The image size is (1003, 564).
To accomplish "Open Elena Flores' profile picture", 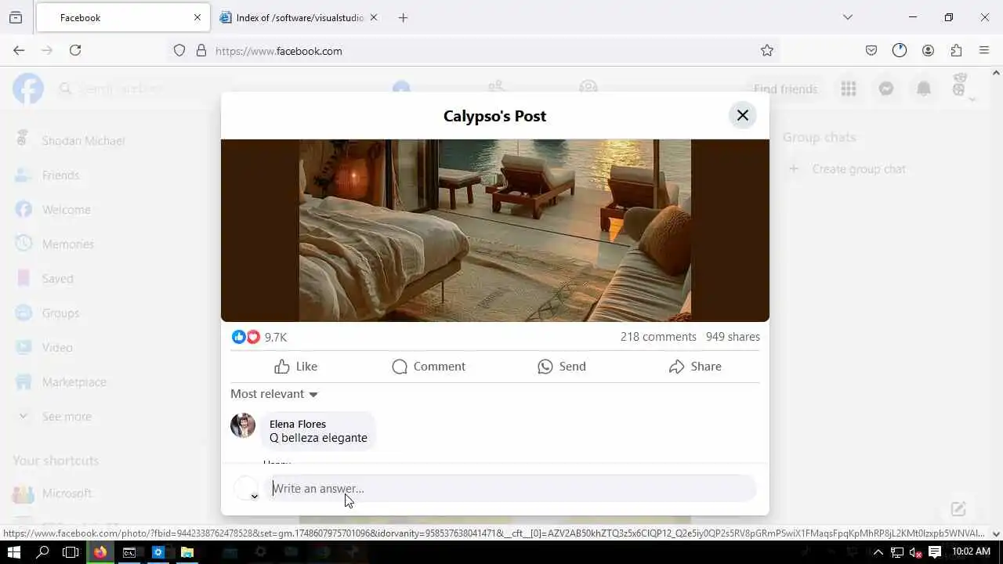I will (x=243, y=425).
